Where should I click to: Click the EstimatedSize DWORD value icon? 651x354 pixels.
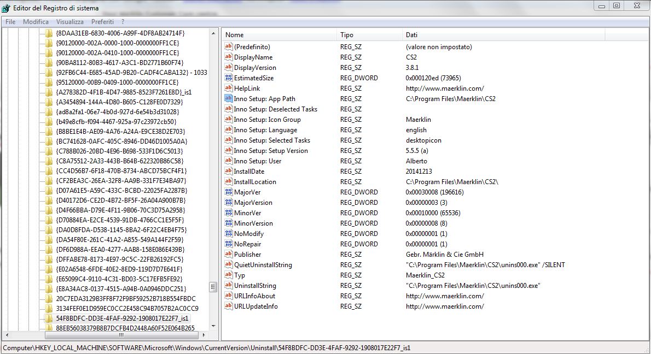pos(228,78)
